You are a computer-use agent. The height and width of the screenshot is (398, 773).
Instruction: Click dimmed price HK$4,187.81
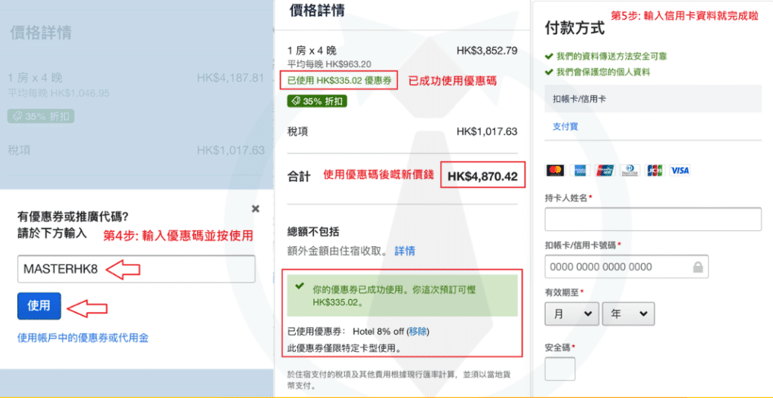(x=231, y=78)
